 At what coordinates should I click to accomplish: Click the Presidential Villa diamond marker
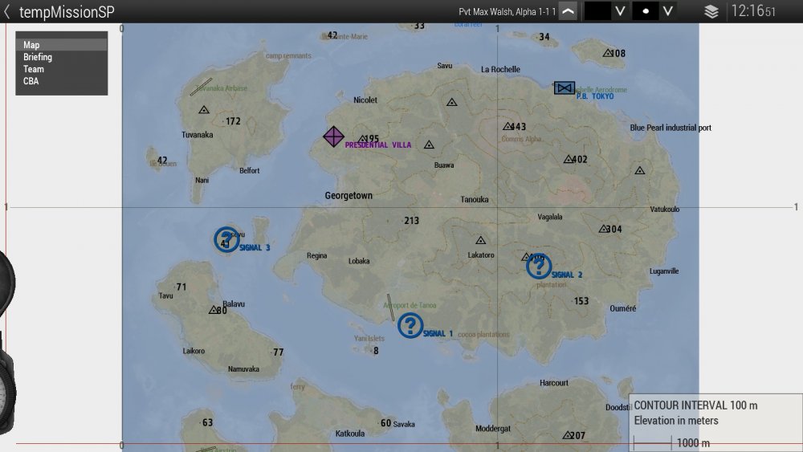point(334,136)
